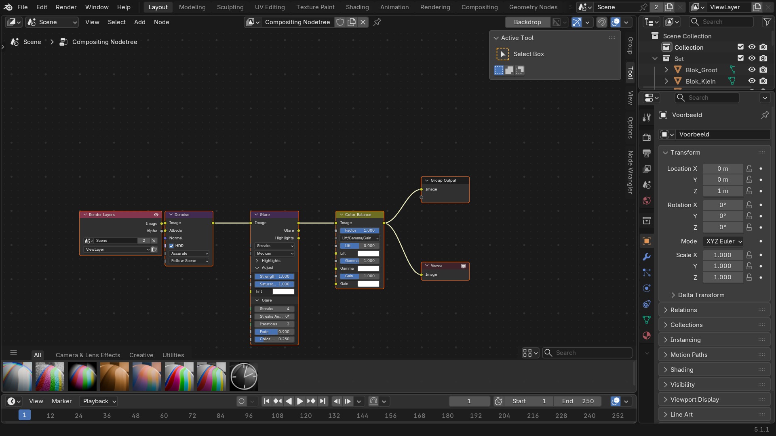
Task: Disable rendering for Blok_Klein camera icon
Action: [x=763, y=81]
